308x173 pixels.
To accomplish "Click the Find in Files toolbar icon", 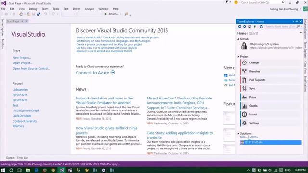I will click(x=126, y=14).
